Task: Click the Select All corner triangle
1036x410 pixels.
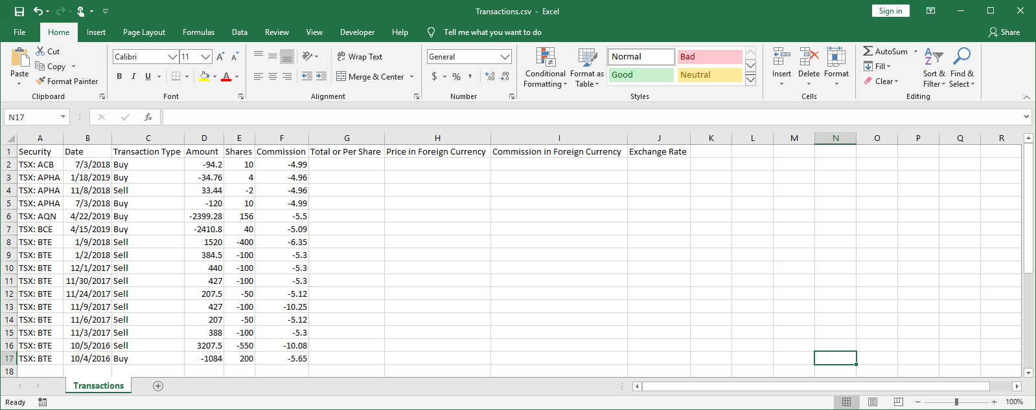Action: click(9, 138)
